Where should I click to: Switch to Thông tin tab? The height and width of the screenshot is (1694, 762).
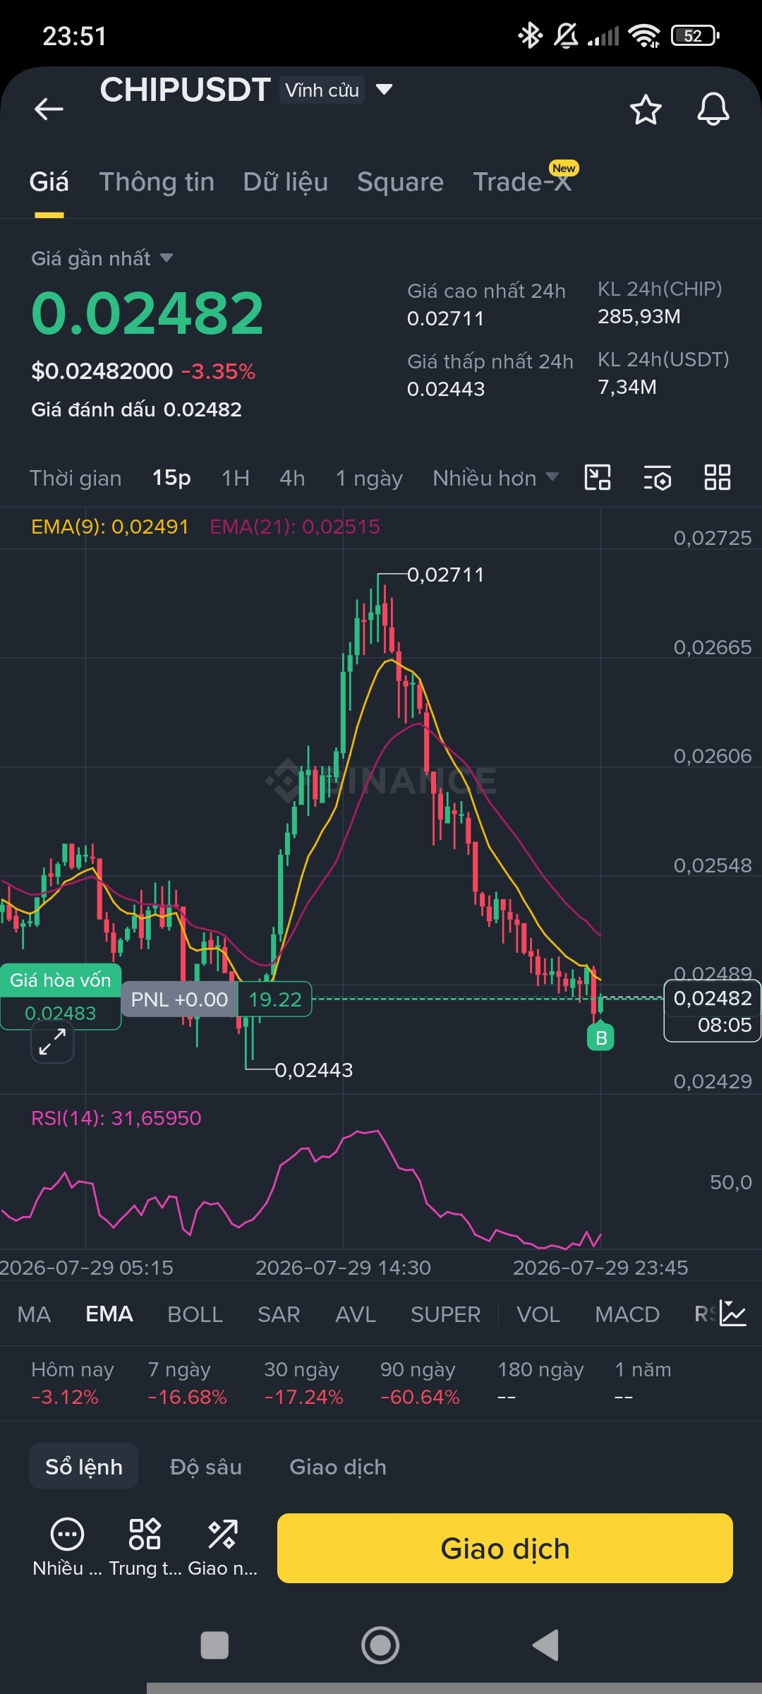[157, 182]
